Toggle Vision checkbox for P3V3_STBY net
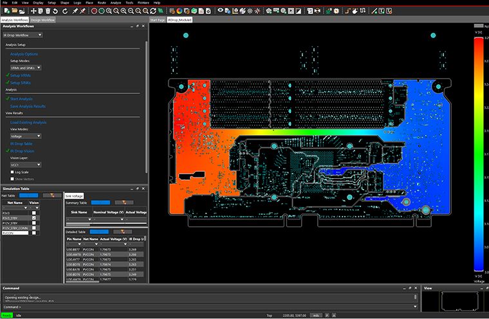Image resolution: width=489 pixels, height=319 pixels. pyautogui.click(x=34, y=217)
